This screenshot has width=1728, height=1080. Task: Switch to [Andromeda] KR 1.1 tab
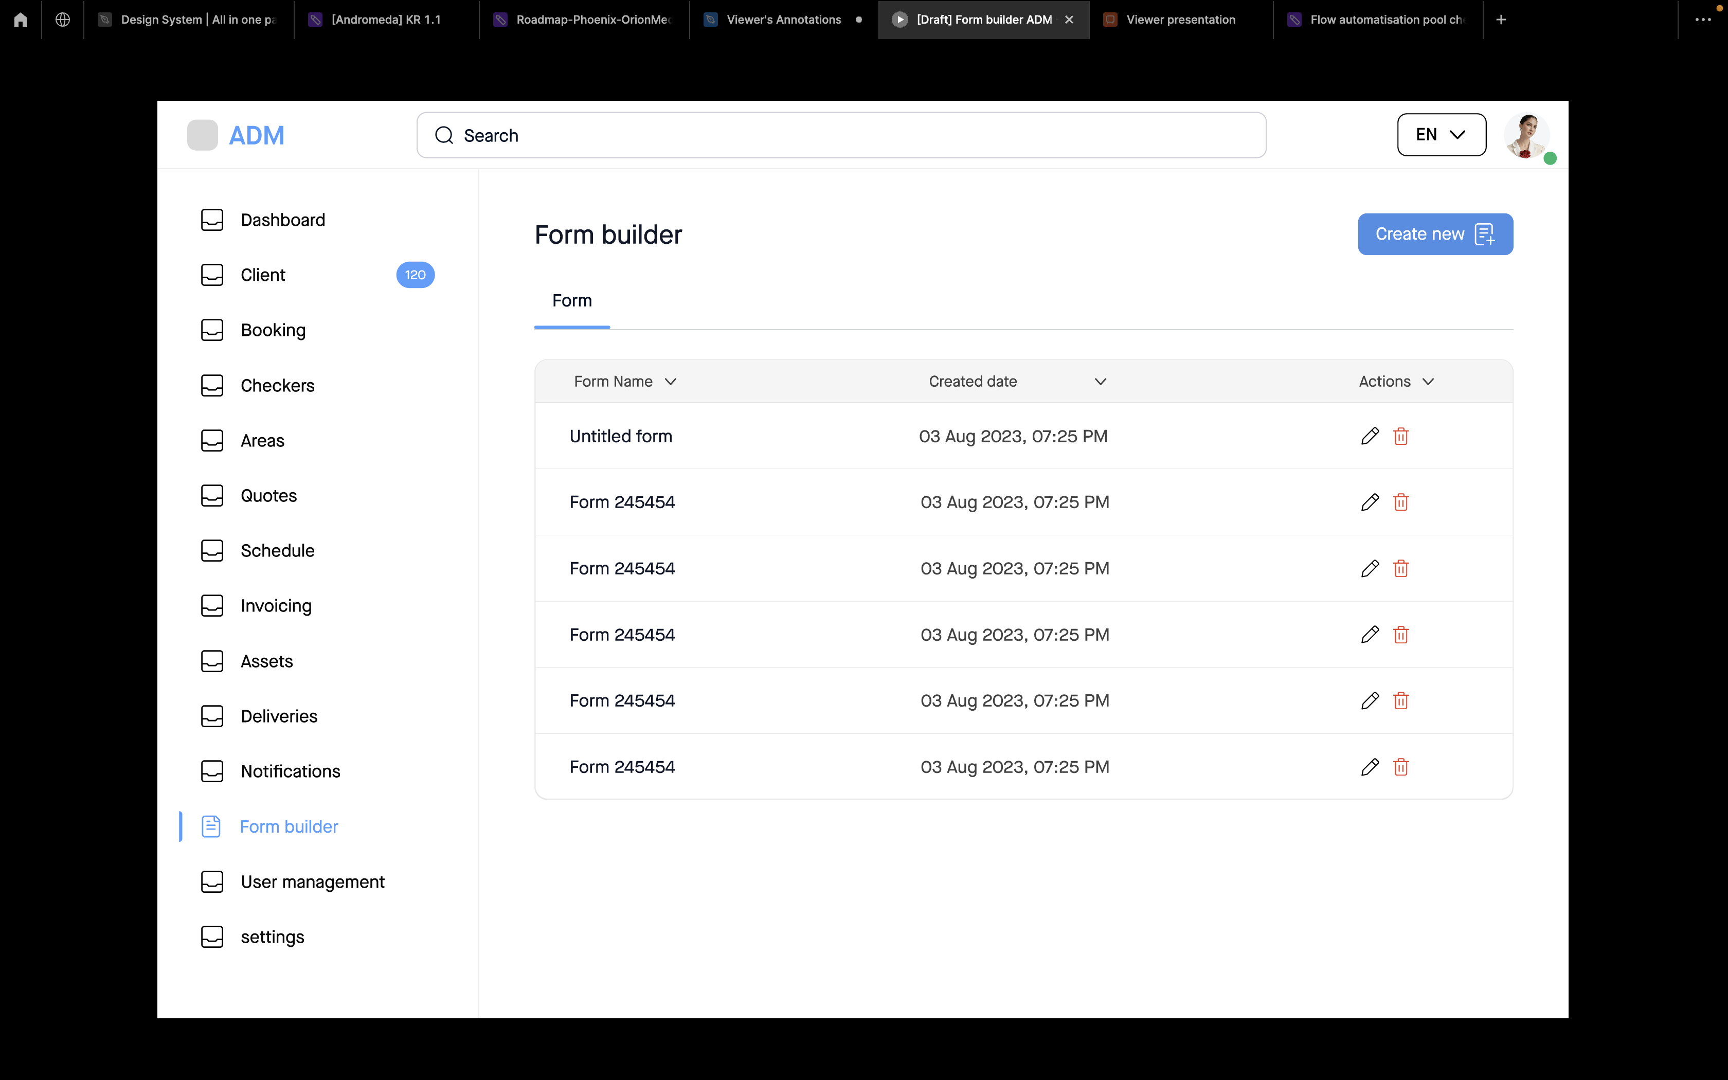(x=386, y=20)
